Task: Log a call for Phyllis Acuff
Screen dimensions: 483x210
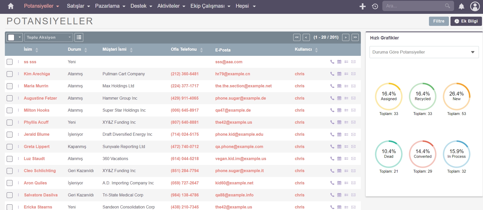Action: tap(332, 122)
